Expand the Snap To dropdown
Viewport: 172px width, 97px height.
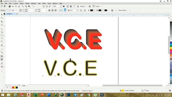pos(86,6)
